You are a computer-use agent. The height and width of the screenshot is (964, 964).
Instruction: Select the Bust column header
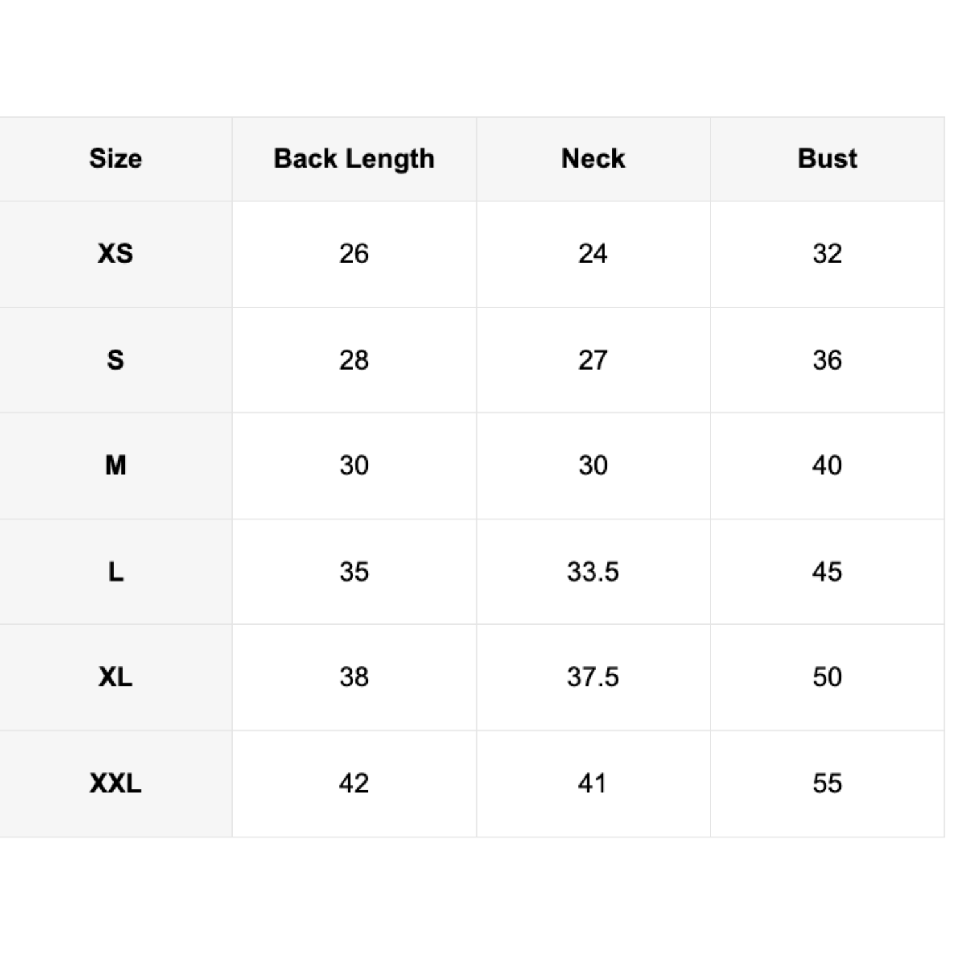tap(827, 159)
